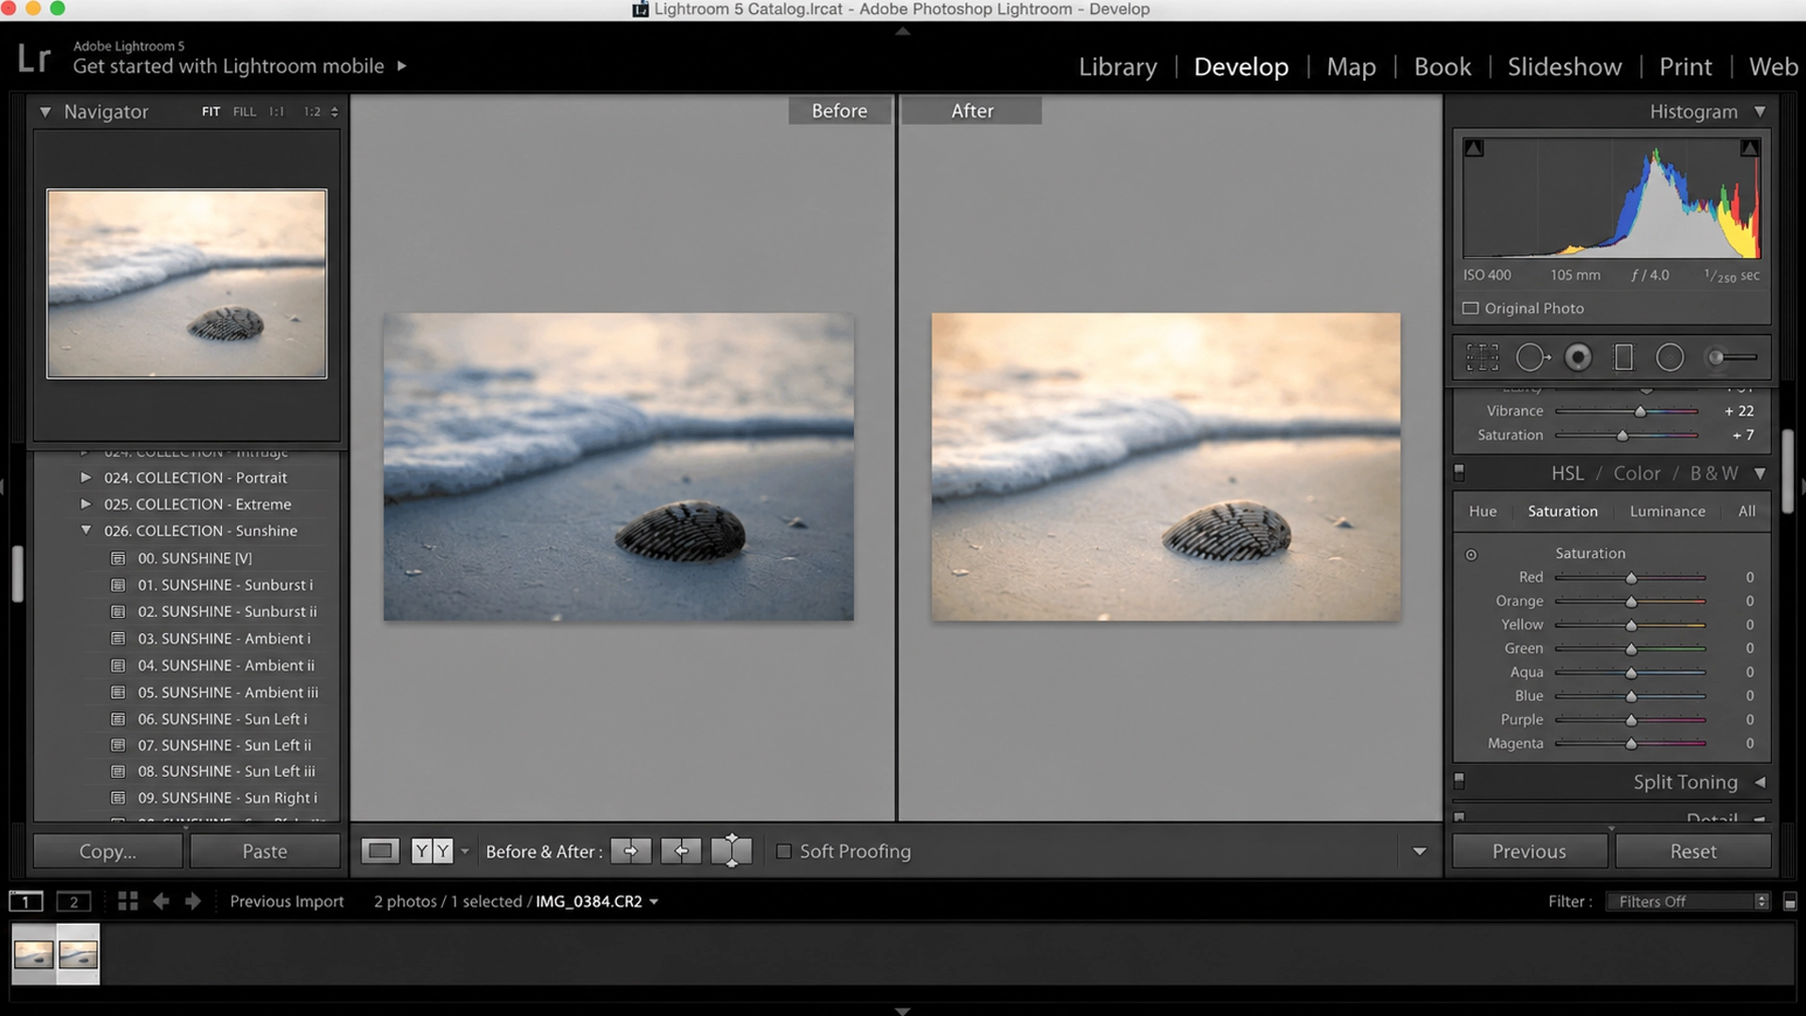Click the Previous button
Screen dimensions: 1806x1016
pyautogui.click(x=1529, y=851)
